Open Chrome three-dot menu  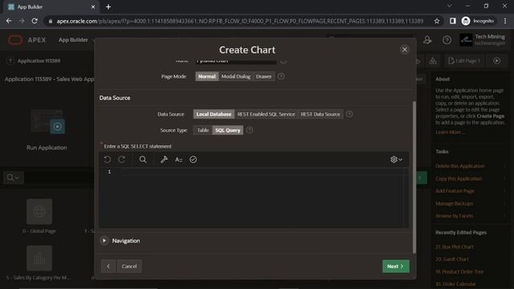point(505,21)
